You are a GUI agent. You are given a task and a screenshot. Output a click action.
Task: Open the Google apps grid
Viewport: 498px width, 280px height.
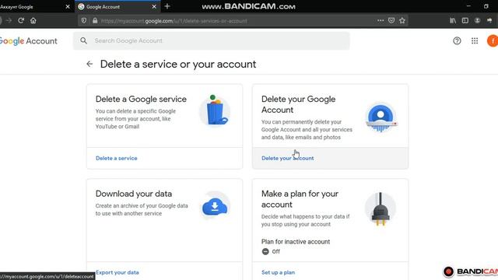(475, 40)
